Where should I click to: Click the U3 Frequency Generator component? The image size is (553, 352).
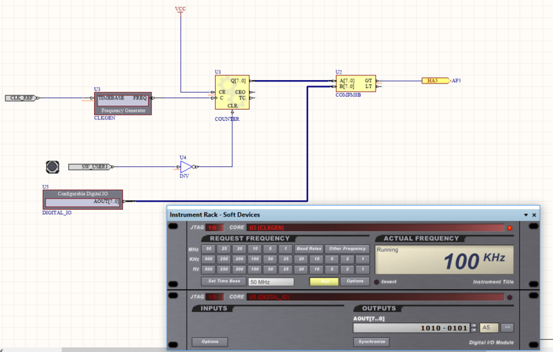[x=122, y=103]
